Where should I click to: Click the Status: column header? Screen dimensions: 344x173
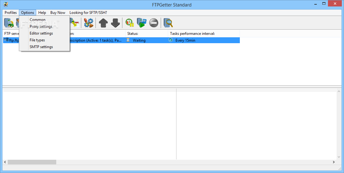click(147, 34)
